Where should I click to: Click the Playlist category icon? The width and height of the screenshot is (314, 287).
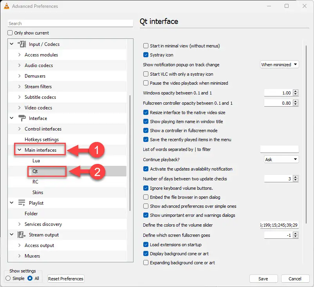tap(22, 203)
